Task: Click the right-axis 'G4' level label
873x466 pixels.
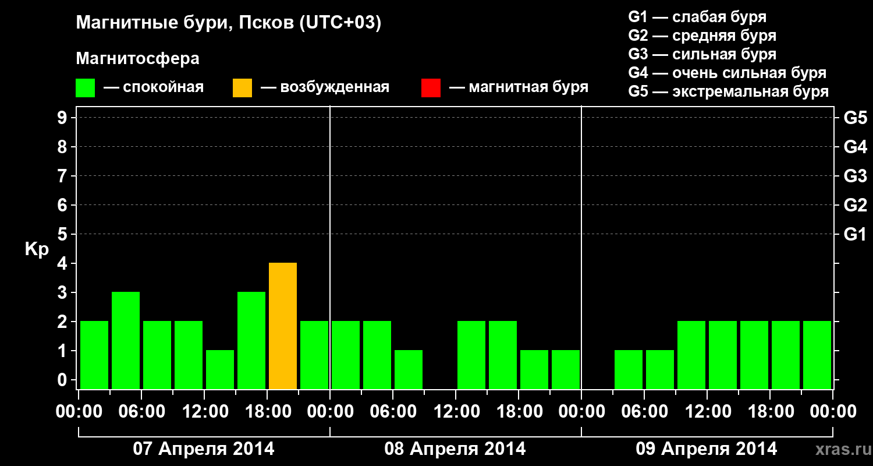Action: (855, 147)
